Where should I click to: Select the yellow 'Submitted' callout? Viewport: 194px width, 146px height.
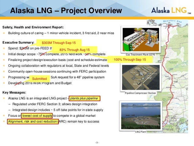40,79
